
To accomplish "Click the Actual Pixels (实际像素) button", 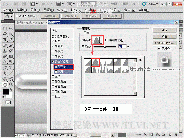I will pos(50,16).
